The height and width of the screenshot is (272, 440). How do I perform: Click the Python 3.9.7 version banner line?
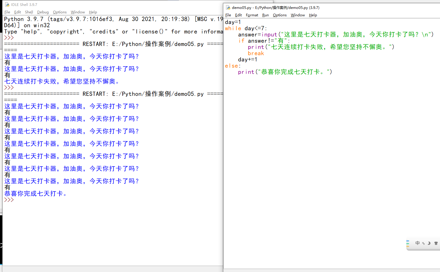pyautogui.click(x=114, y=19)
